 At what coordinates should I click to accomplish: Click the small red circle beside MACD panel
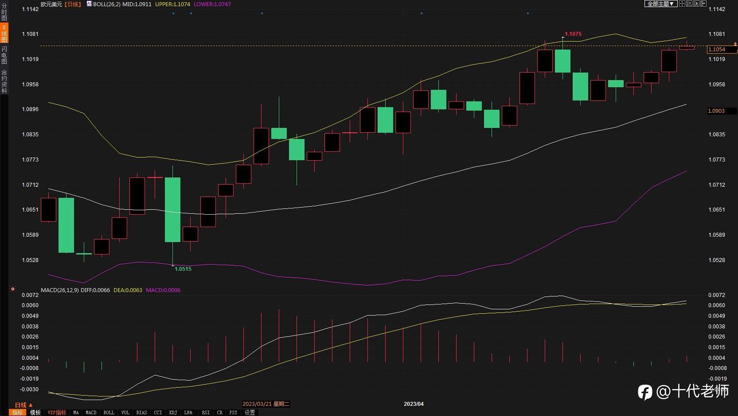(x=13, y=289)
